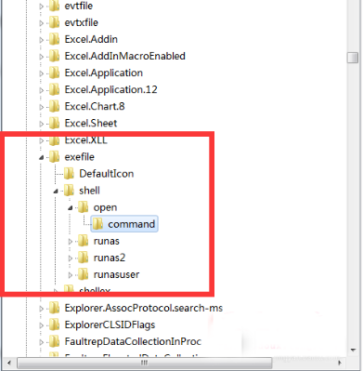Select the runas2 key label

(110, 258)
